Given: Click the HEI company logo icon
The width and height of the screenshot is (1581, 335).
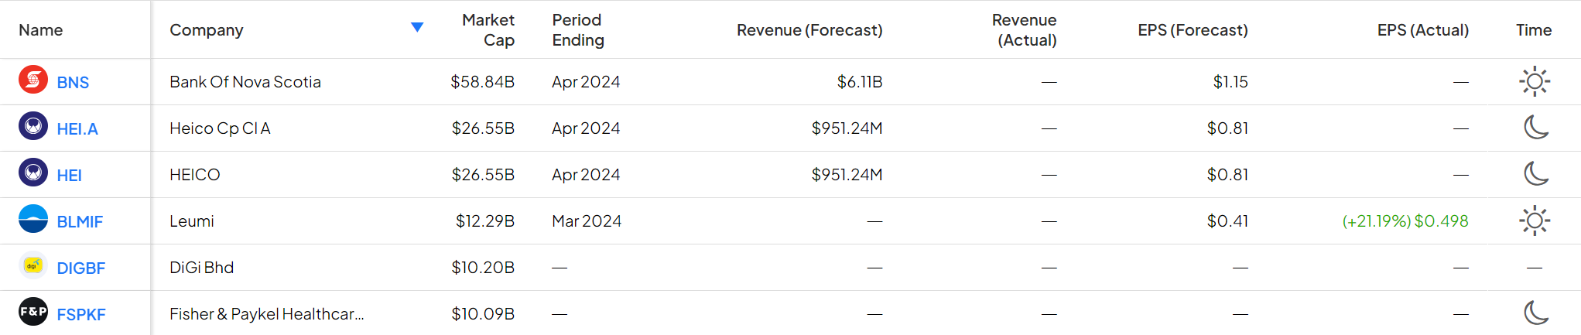Looking at the screenshot, I should click(x=33, y=173).
